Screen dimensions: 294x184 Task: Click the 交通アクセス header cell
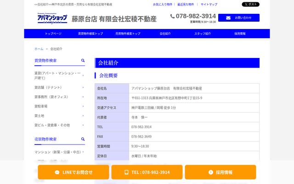[x=112, y=108]
